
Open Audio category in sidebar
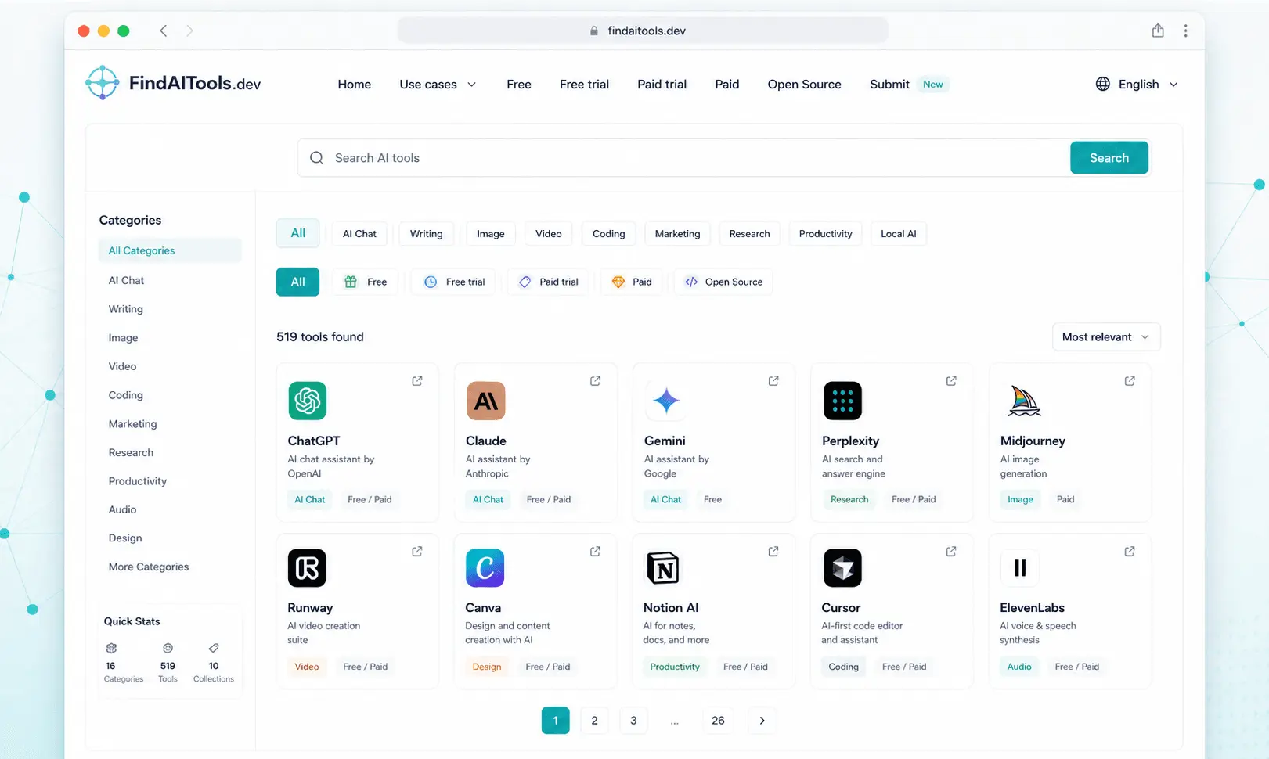click(x=122, y=509)
